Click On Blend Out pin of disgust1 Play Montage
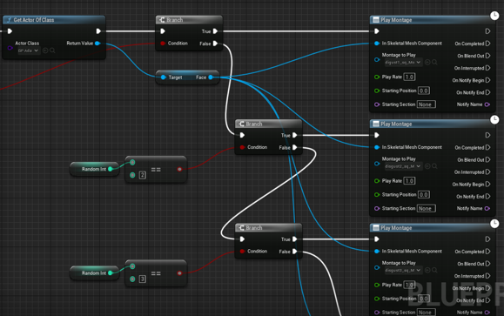This screenshot has height=316, width=504. (x=488, y=56)
